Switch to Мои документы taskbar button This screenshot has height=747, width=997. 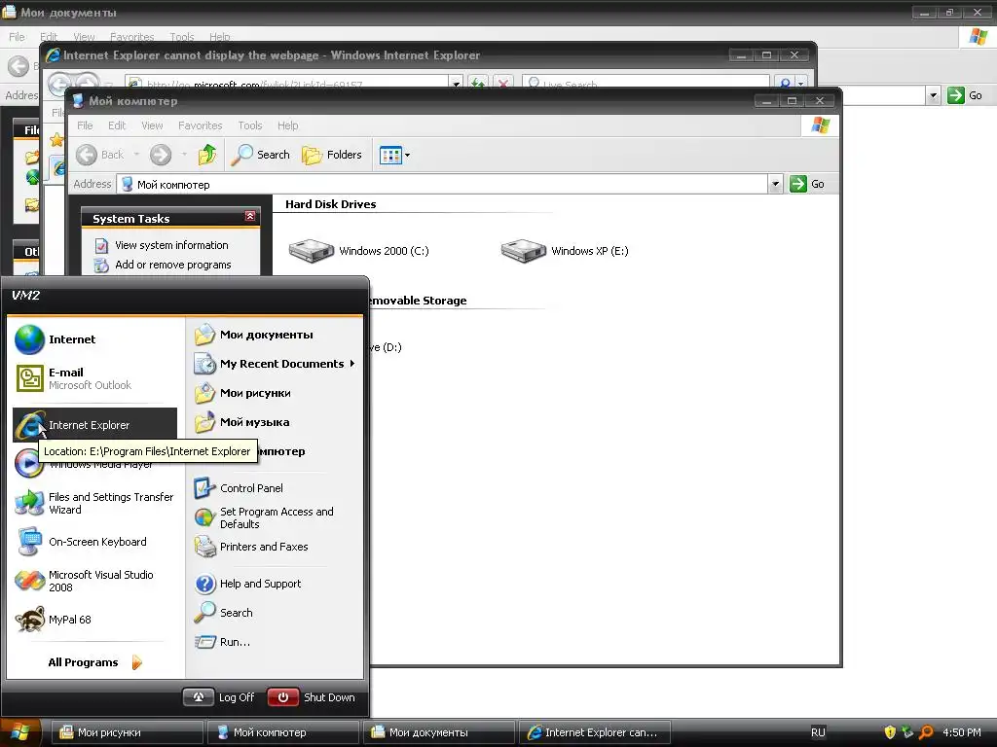439,732
